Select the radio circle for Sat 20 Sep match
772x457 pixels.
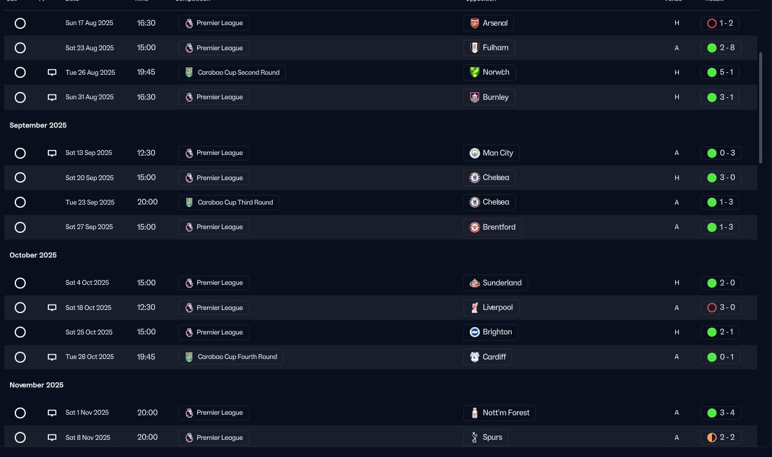(x=20, y=178)
